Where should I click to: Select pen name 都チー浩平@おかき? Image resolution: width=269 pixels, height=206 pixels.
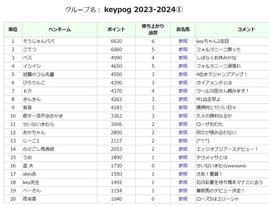(43, 116)
